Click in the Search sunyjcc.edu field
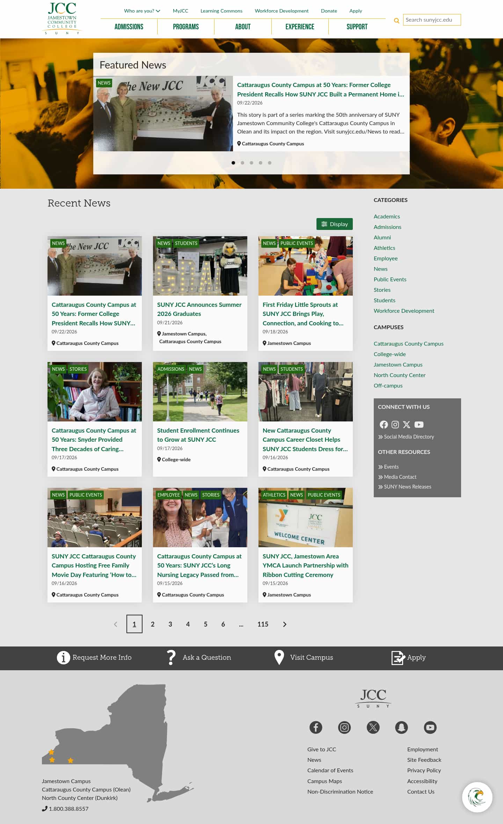The image size is (503, 824). pos(432,20)
